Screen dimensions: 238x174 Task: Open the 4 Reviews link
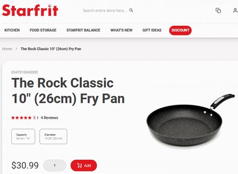pos(49,117)
